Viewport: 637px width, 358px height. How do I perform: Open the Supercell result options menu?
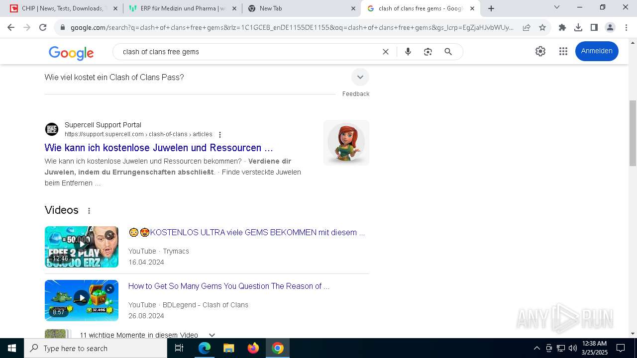click(x=220, y=134)
